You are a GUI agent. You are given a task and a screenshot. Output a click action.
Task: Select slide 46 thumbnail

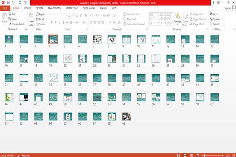click(x=9, y=97)
